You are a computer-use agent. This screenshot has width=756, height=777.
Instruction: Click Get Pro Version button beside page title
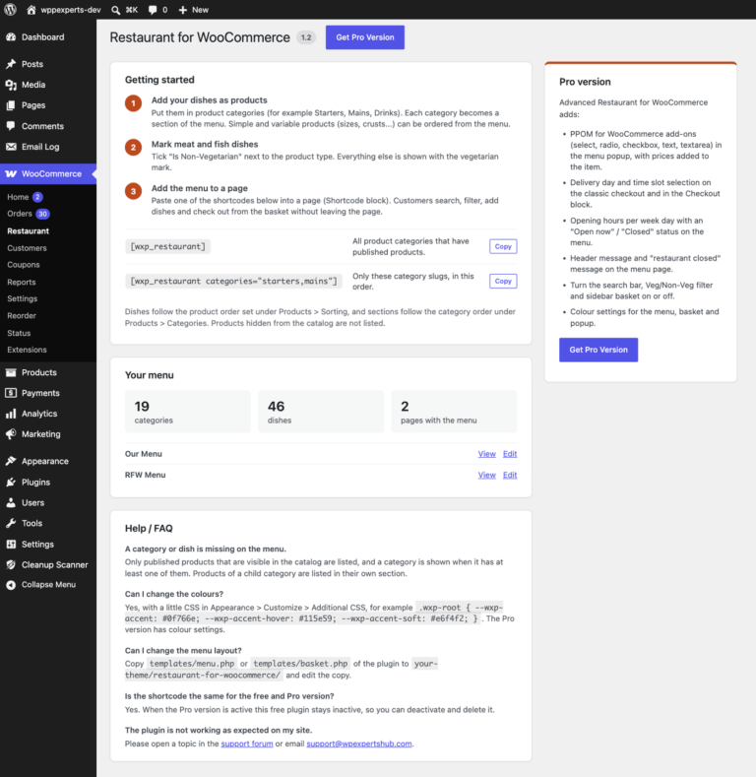[x=365, y=37]
